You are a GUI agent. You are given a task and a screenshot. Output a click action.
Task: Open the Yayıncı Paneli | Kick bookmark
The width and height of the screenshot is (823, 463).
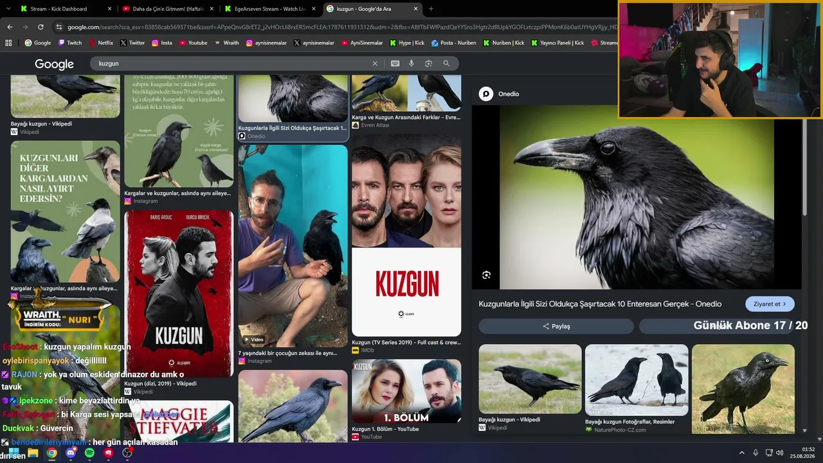point(557,43)
